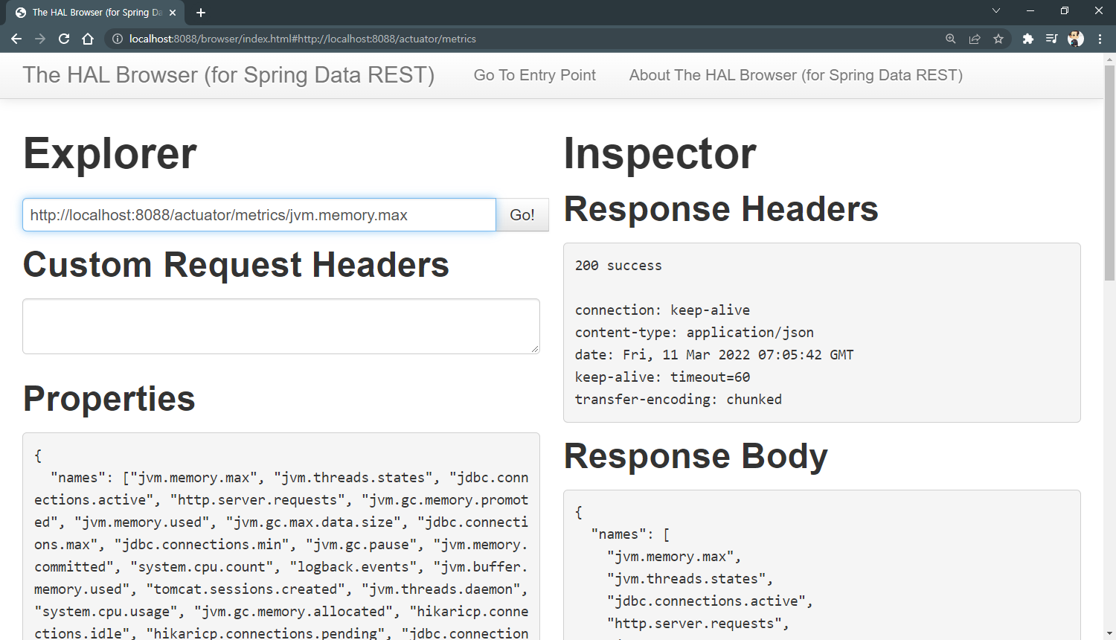The height and width of the screenshot is (640, 1116).
Task: Click the browser forward arrow
Action: [40, 39]
